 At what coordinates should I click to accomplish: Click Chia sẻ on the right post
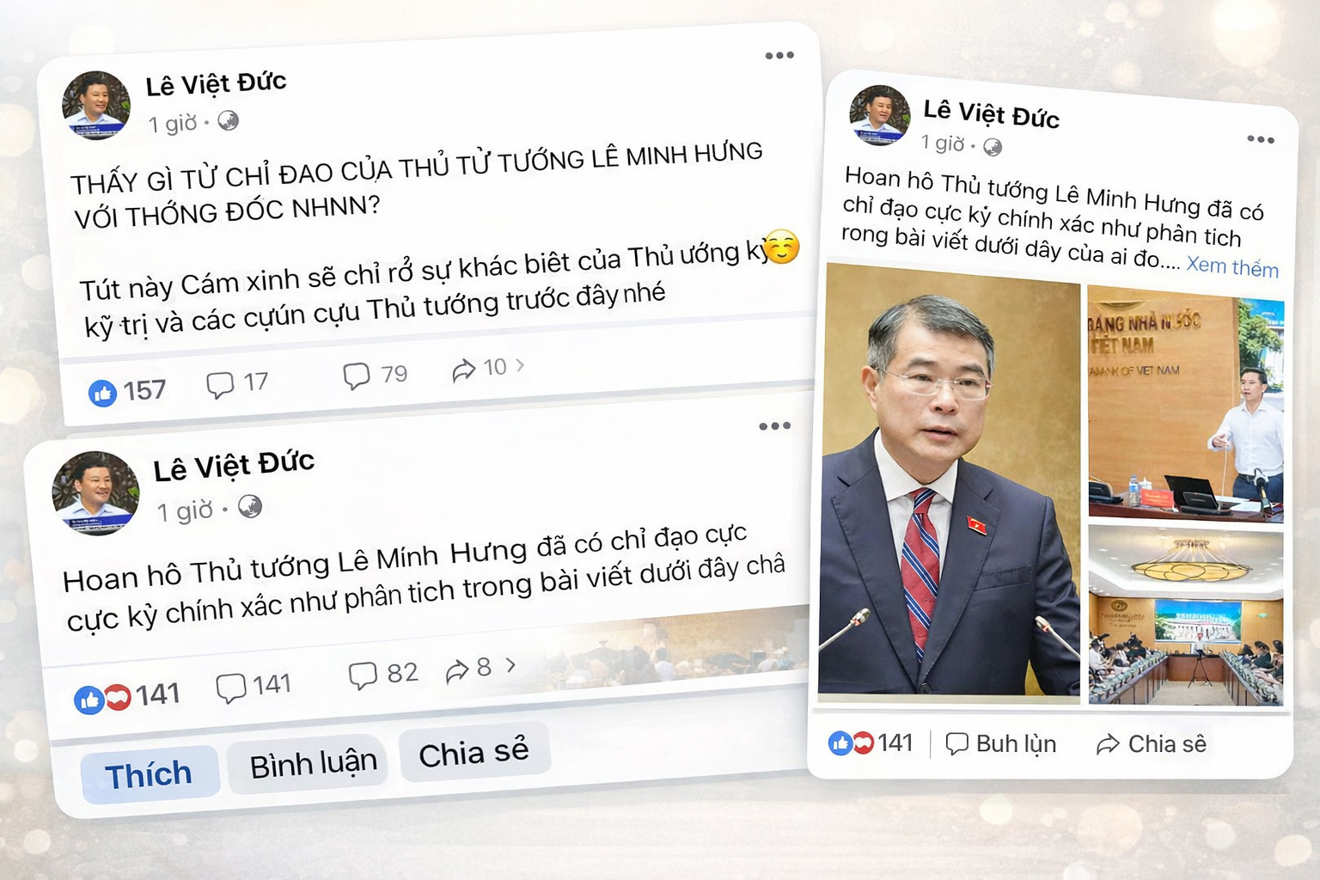[1152, 744]
